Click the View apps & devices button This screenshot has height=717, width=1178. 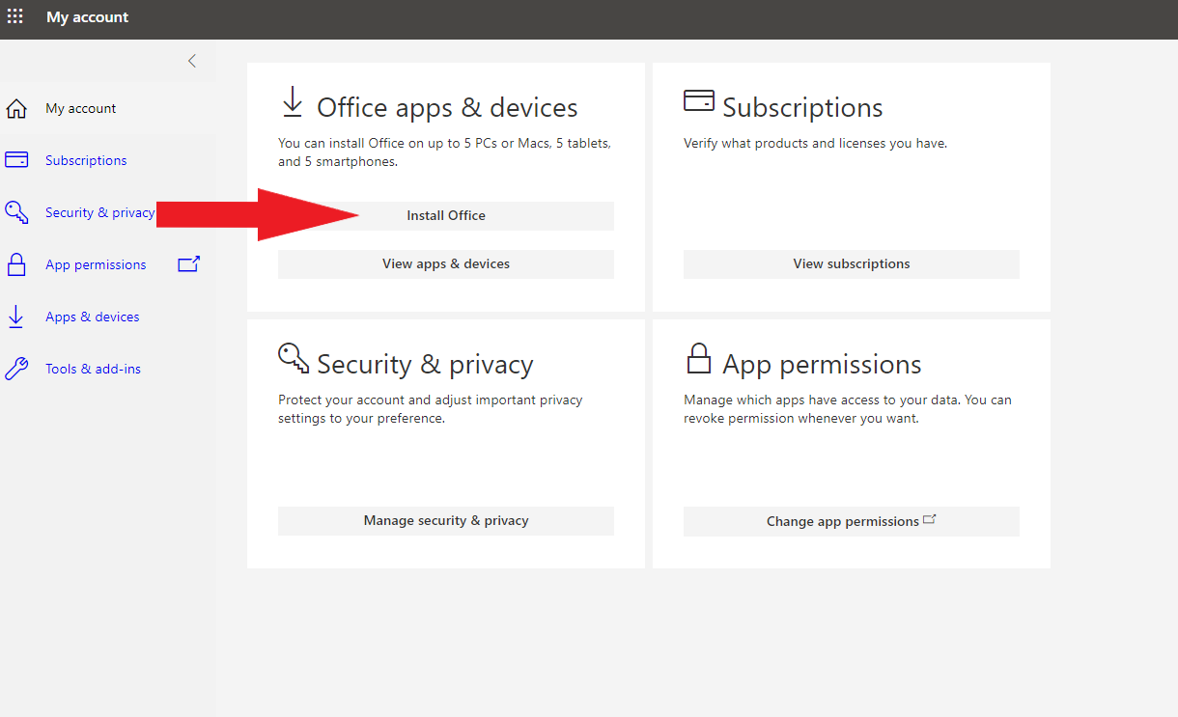pyautogui.click(x=445, y=264)
